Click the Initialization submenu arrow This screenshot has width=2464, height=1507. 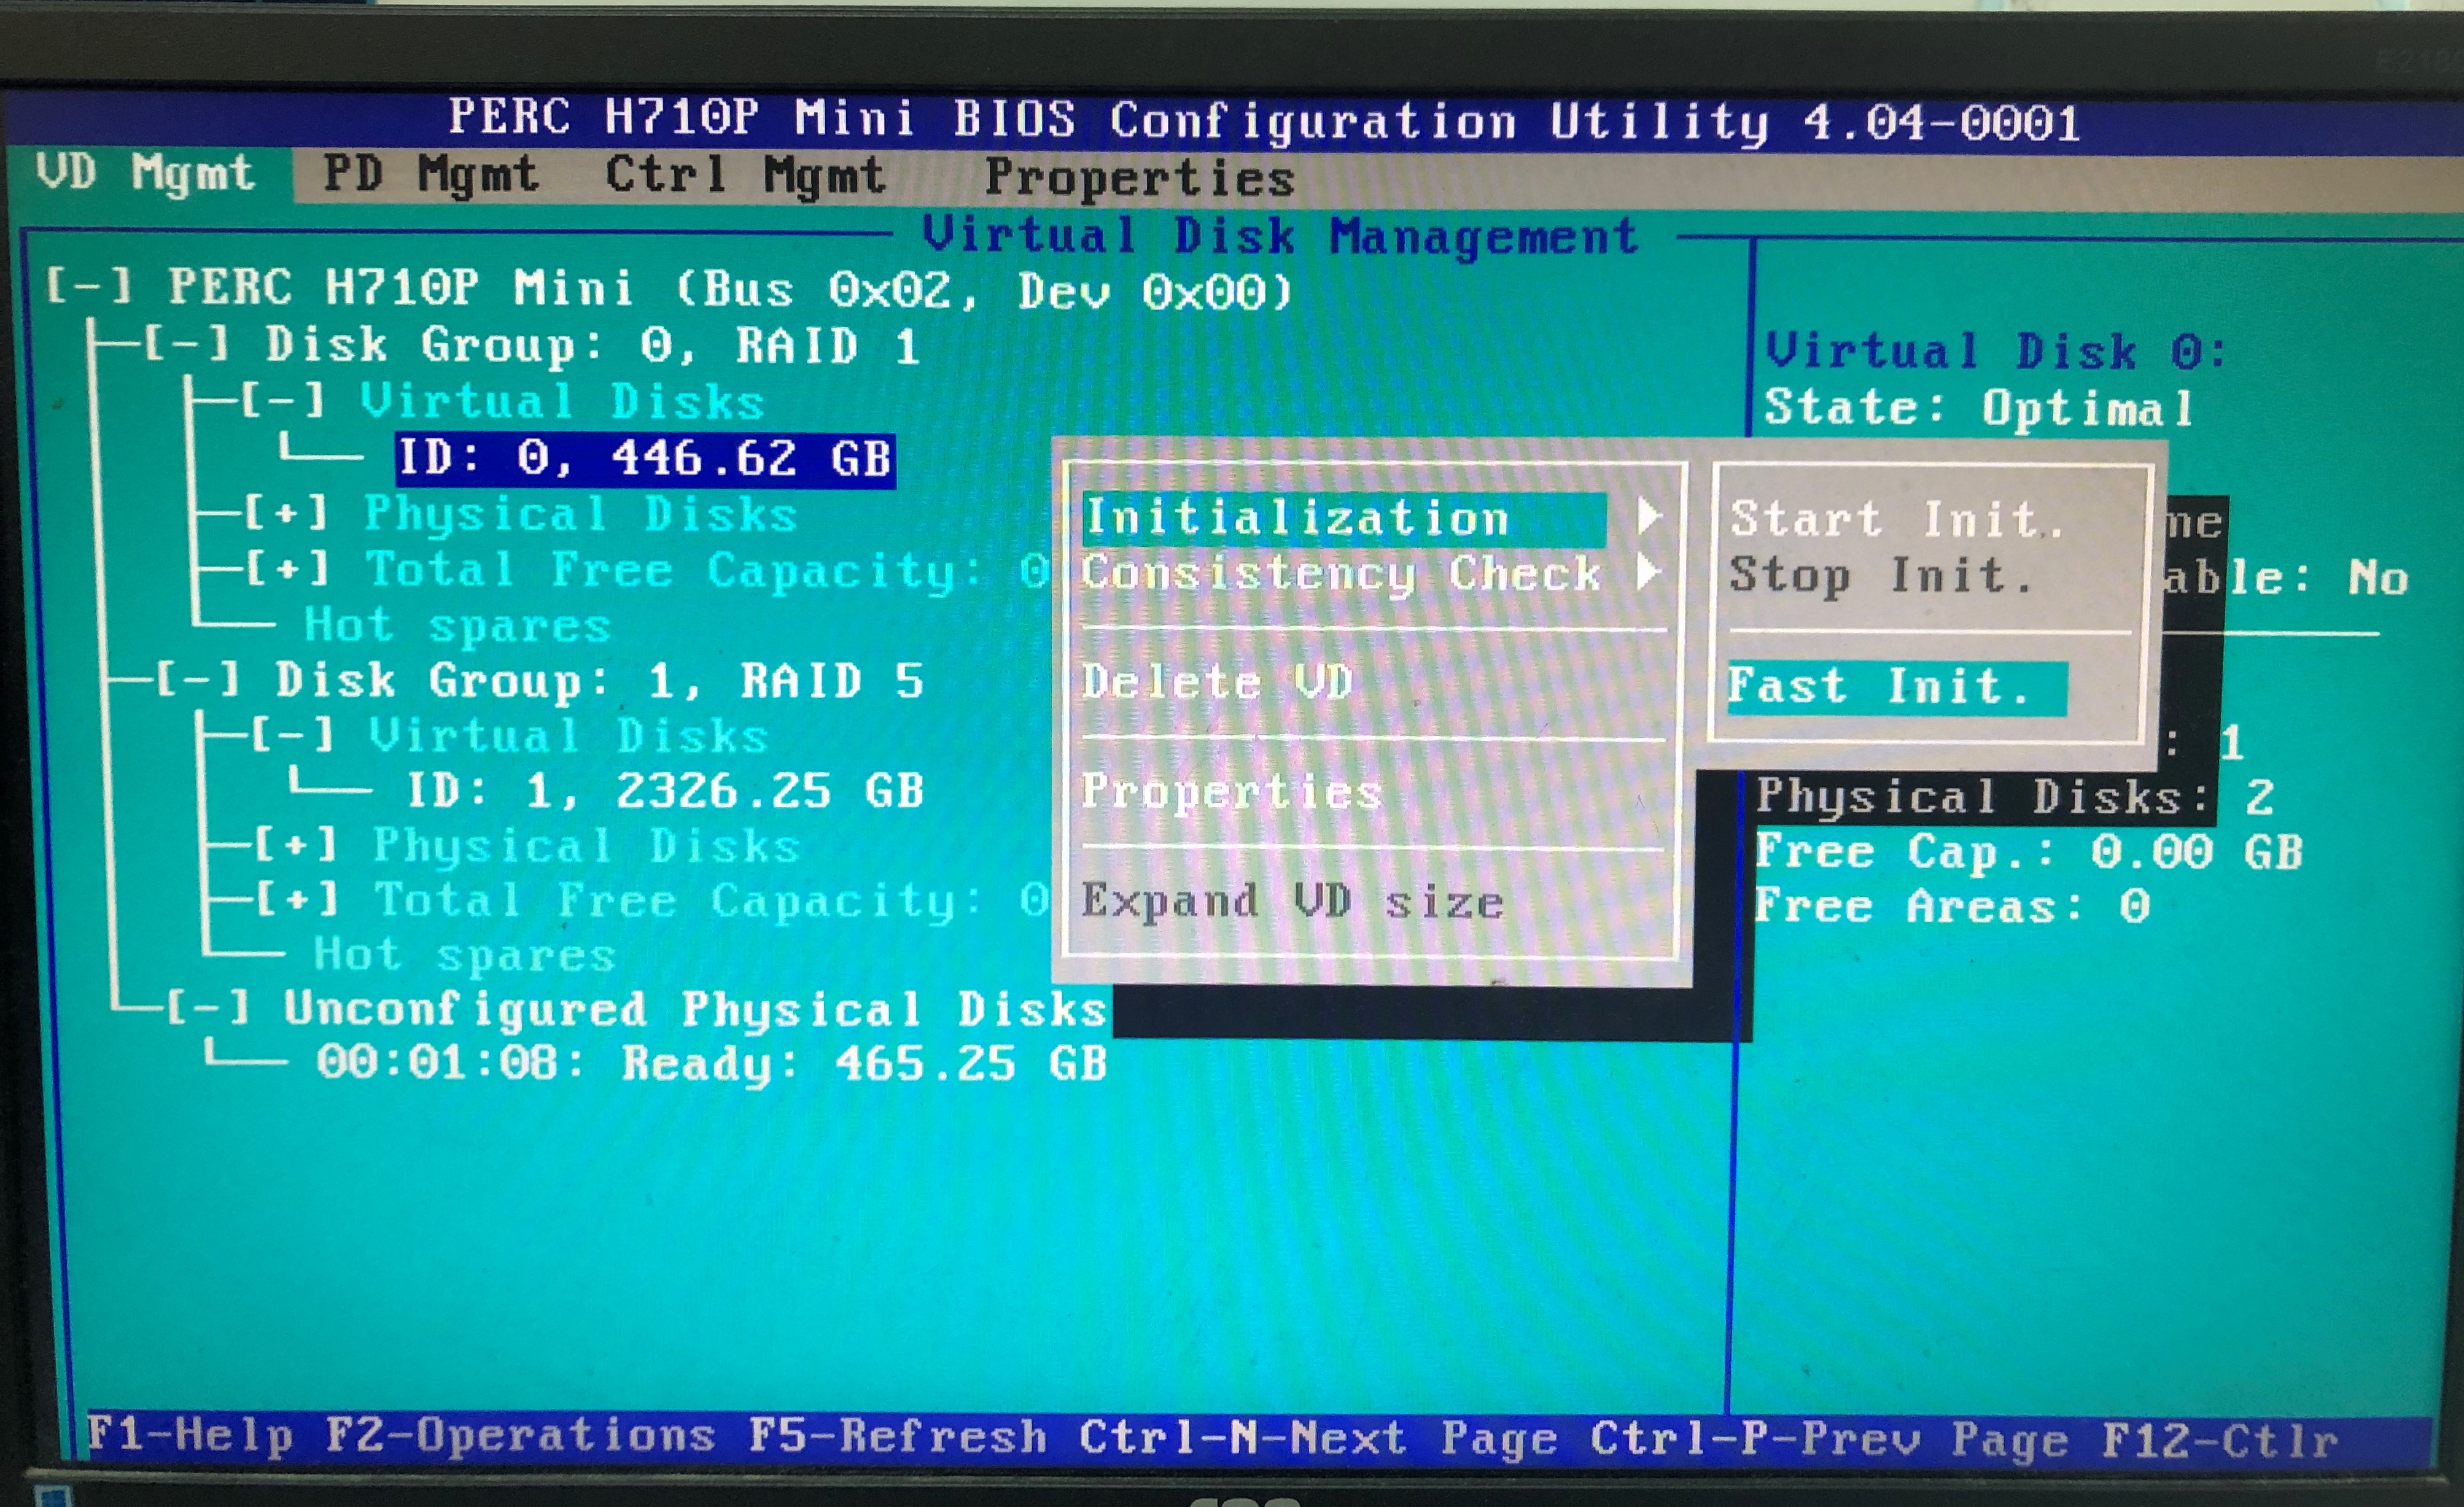(1649, 516)
